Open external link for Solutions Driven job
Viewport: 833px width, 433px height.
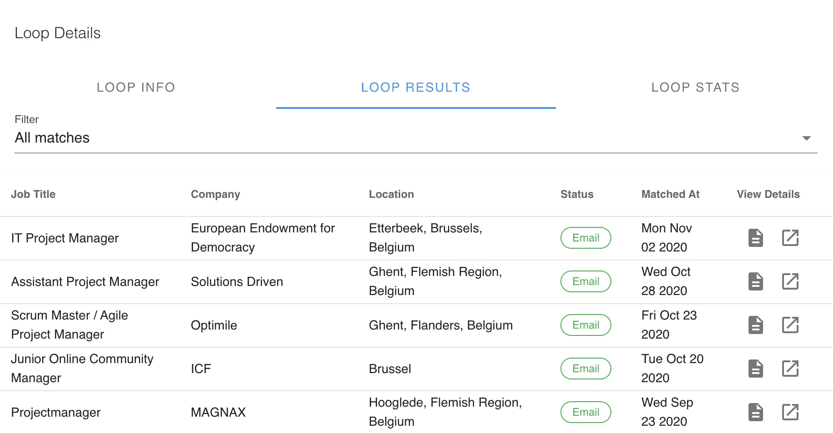point(790,281)
